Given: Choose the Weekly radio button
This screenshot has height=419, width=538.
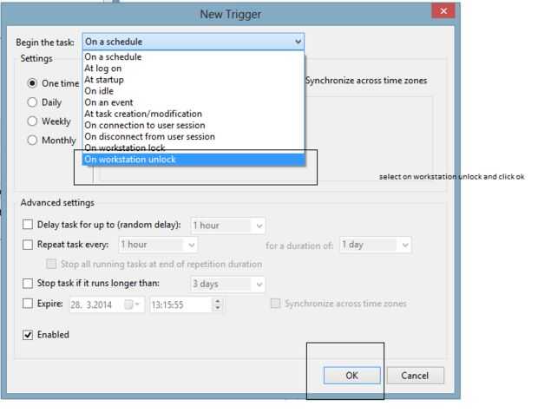Looking at the screenshot, I should (x=33, y=121).
